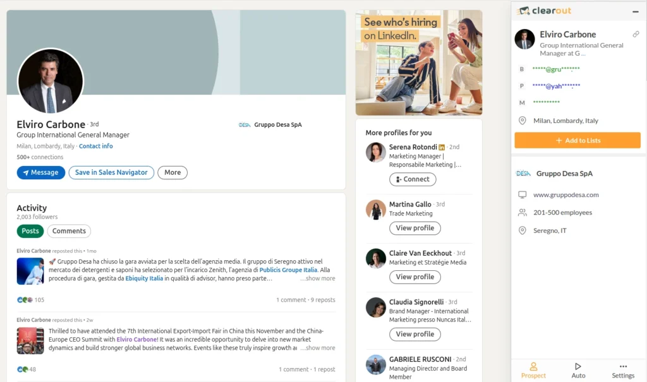The height and width of the screenshot is (382, 647).
Task: Click 2,003 followers text under Activity
Action: coord(37,217)
